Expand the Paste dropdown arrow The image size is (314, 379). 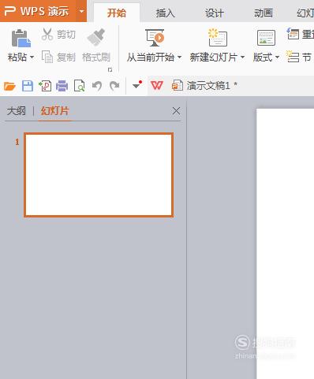32,57
